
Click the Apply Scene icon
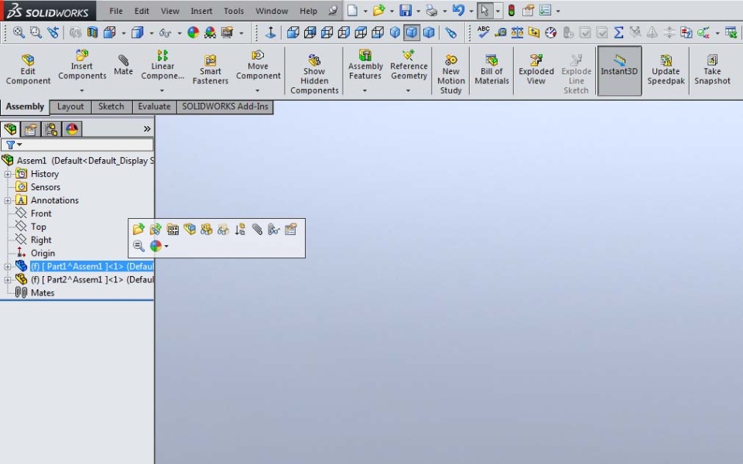click(x=210, y=32)
